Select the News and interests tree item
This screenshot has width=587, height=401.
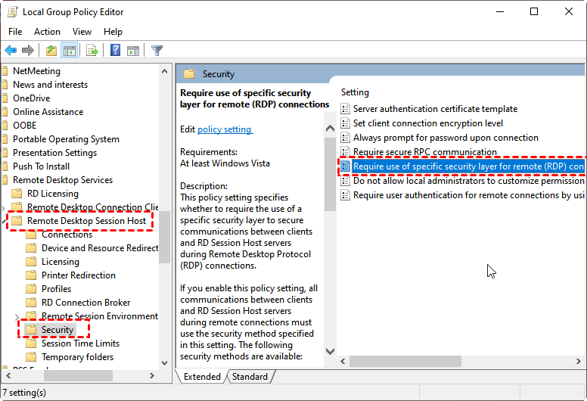(50, 85)
